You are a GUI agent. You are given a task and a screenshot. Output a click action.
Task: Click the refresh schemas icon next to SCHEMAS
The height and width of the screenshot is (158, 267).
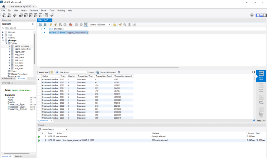point(33,24)
